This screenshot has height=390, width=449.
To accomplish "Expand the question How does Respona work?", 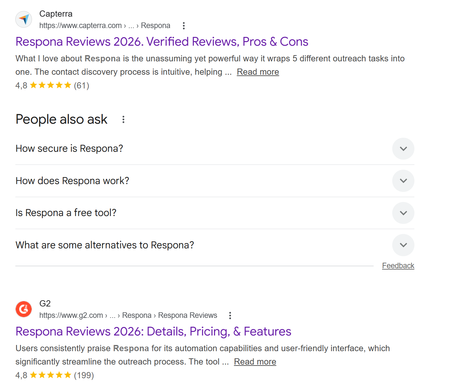I will pyautogui.click(x=403, y=180).
